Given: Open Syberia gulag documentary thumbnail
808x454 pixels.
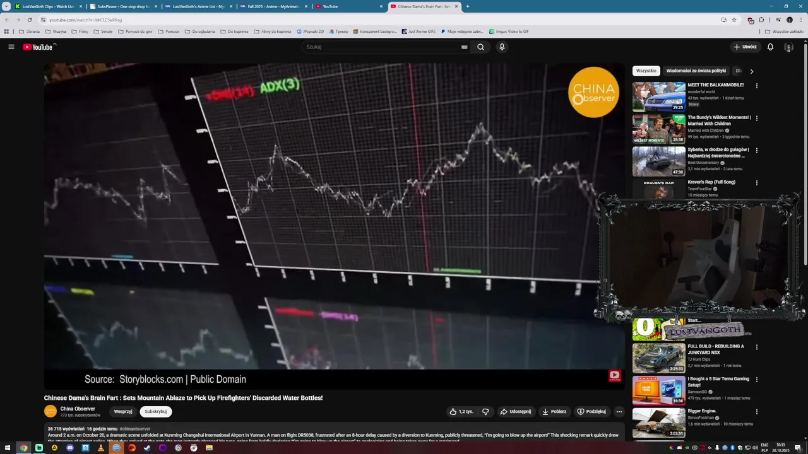Looking at the screenshot, I should (x=659, y=161).
